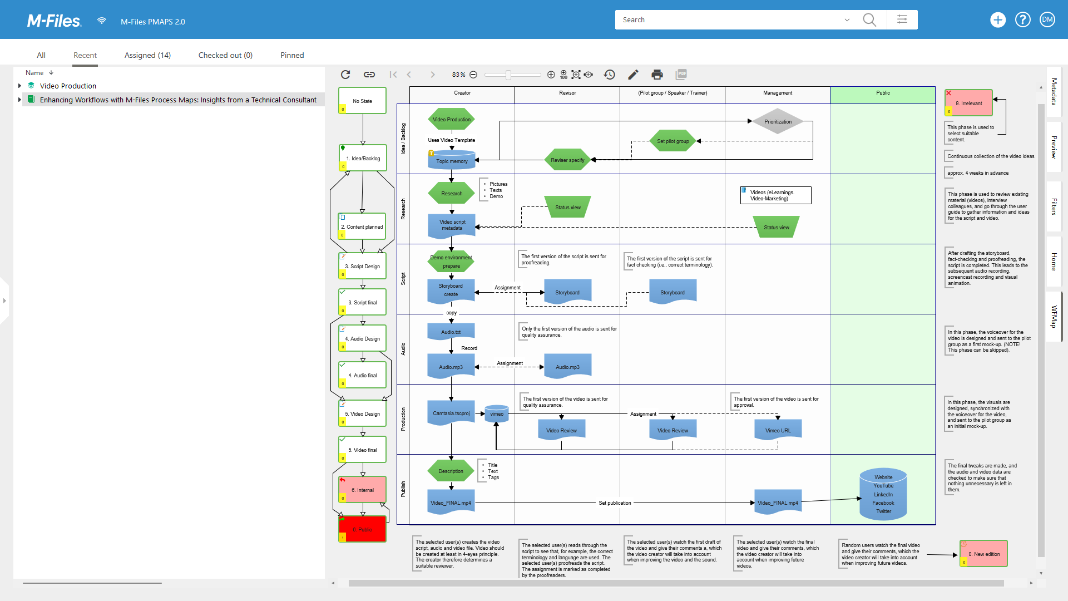Open the version history clock icon
Screen dimensions: 1068x601
[x=610, y=75]
